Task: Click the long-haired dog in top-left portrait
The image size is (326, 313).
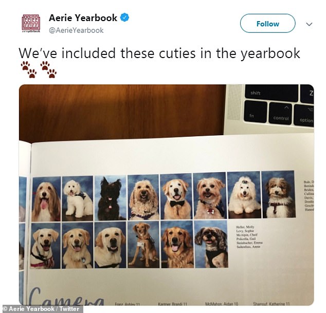Action: [46, 199]
